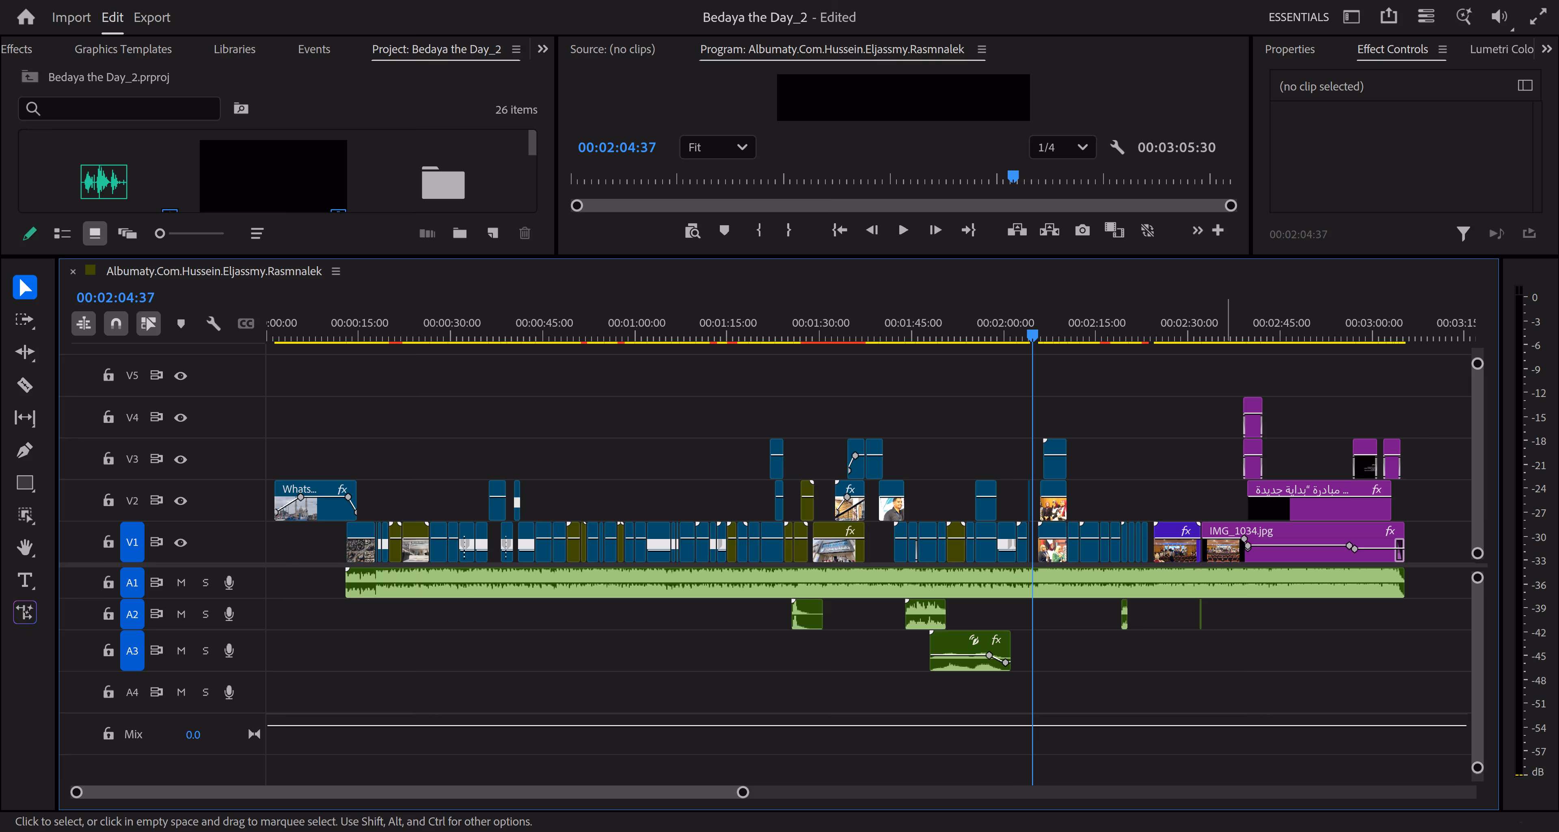Toggle sync lock for track V2

point(156,500)
